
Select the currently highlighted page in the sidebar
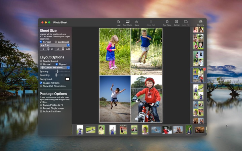pyautogui.click(x=198, y=75)
